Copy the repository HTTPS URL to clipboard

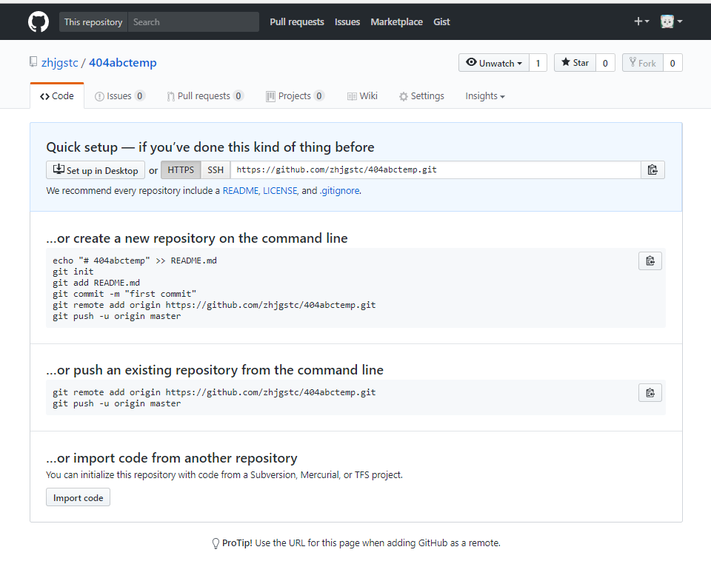(x=652, y=170)
